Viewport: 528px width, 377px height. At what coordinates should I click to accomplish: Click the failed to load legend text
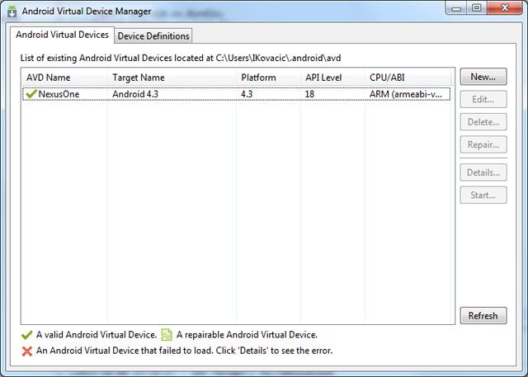point(184,351)
